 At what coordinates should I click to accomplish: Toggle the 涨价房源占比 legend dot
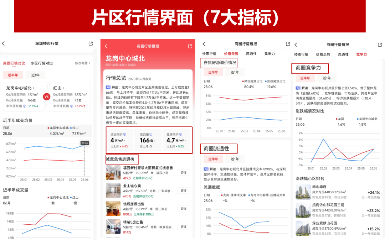pyautogui.click(x=266, y=81)
